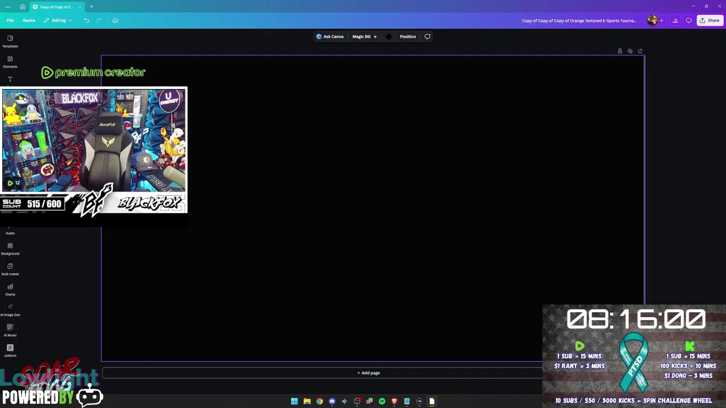Open Spotify from the taskbar
This screenshot has width=726, height=408.
coord(382,401)
